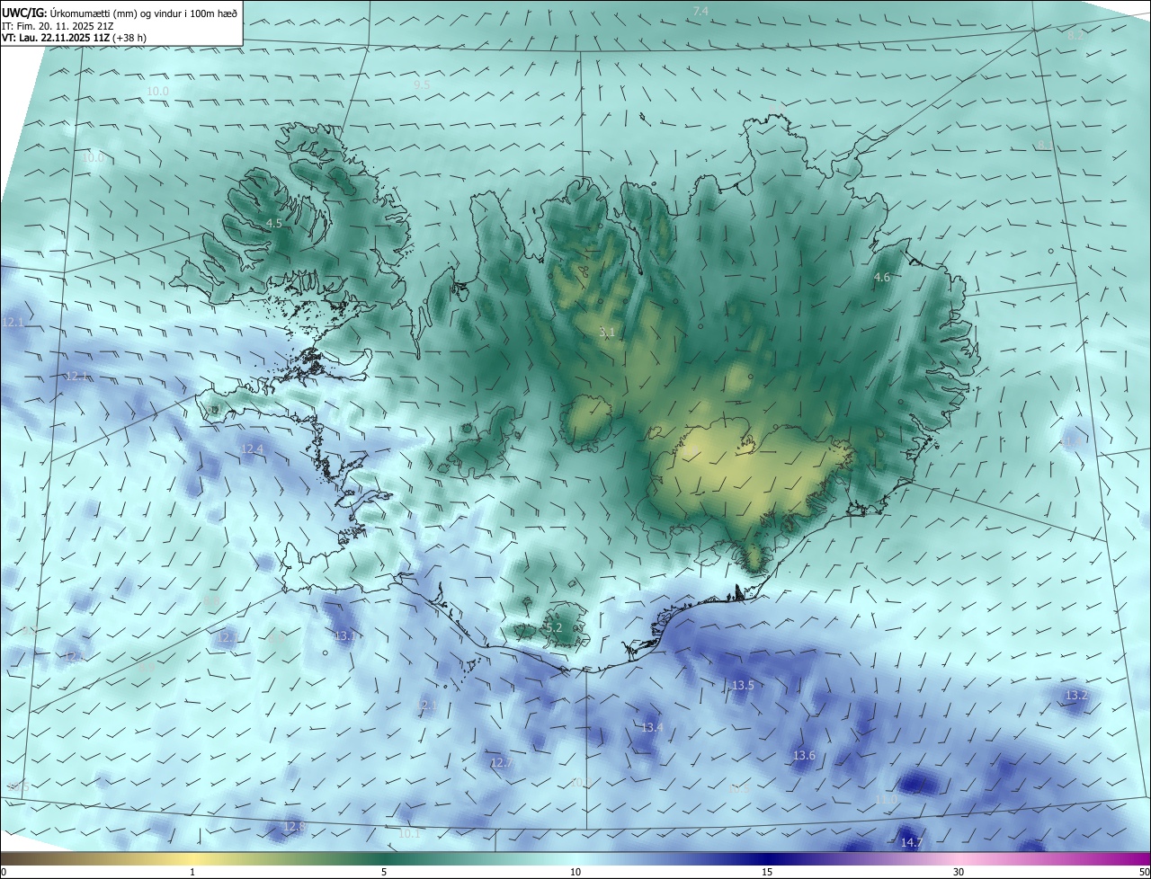Click the 7.4 value at the map top
This screenshot has width=1151, height=879.
(x=700, y=11)
